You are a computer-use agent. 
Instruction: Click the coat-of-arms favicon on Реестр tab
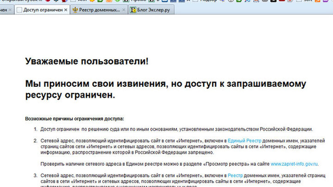point(75,10)
